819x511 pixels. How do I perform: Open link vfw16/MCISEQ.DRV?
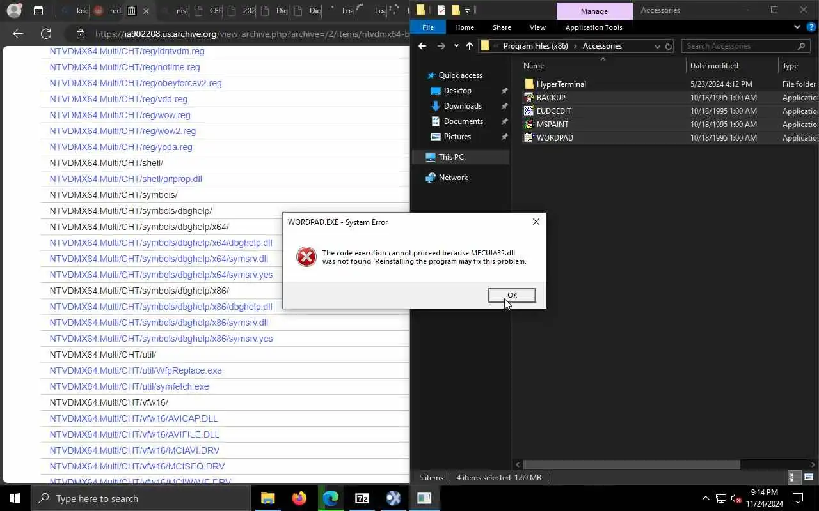(137, 466)
